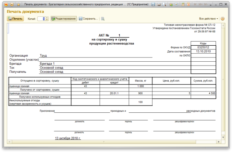Open the round dropdown beside the 1C logo
Image resolution: width=232 pixels, height=152 pixels.
pos(12,5)
